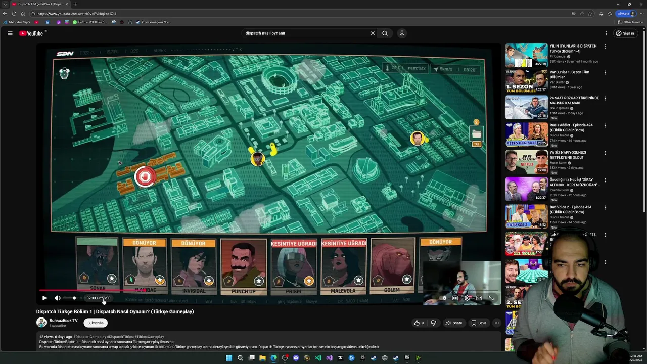Image resolution: width=647 pixels, height=364 pixels.
Task: Open more actions menu beside Save
Action: (496, 323)
